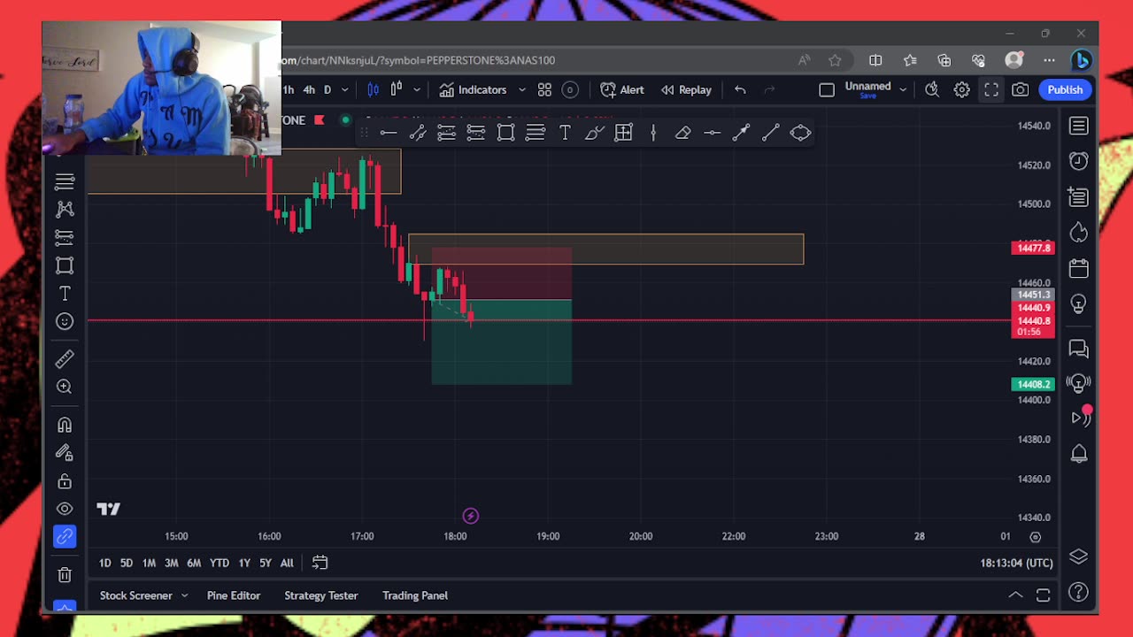Viewport: 1133px width, 637px height.
Task: Select the text T tool in floating toolbar
Action: (565, 133)
